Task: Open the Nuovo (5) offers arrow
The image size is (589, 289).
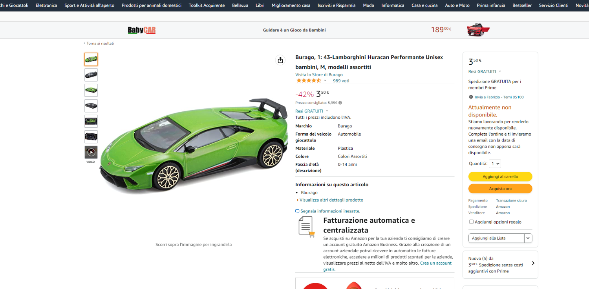Action: pos(533,264)
